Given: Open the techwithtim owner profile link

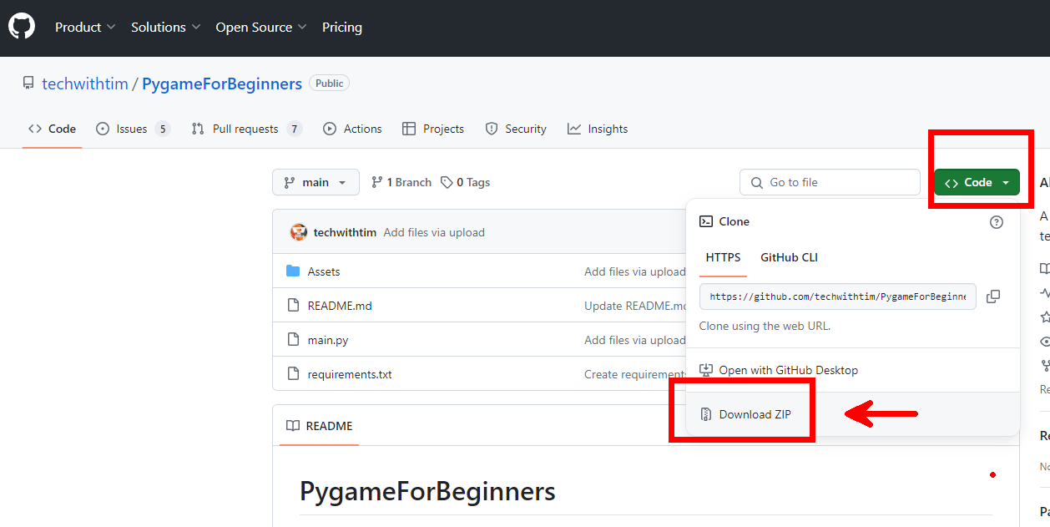Looking at the screenshot, I should point(85,84).
